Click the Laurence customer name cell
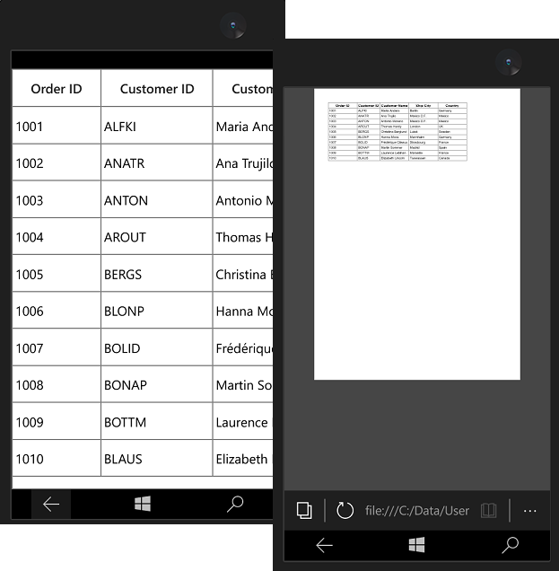Image resolution: width=559 pixels, height=571 pixels. coord(243,421)
